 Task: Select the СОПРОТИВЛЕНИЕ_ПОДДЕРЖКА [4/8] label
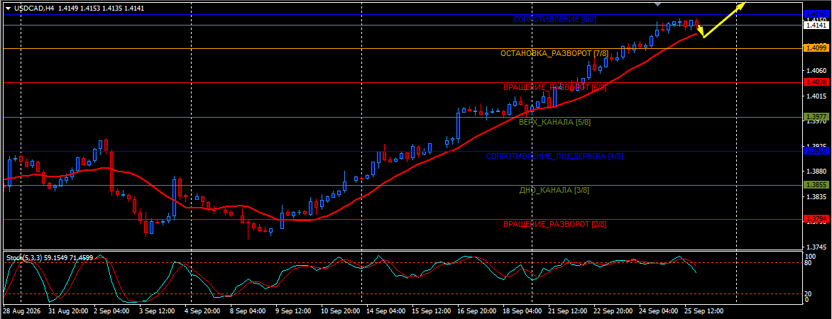point(554,157)
